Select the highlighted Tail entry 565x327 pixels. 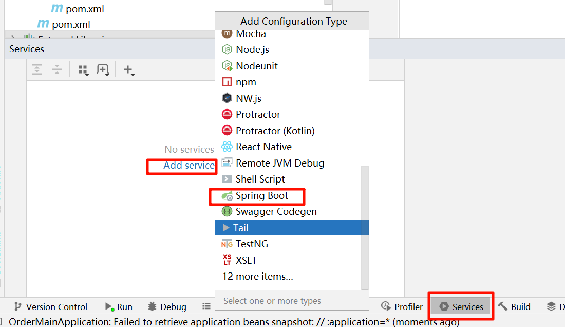click(x=292, y=228)
